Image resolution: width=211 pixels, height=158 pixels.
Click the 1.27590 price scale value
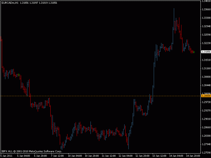tap(206, 153)
